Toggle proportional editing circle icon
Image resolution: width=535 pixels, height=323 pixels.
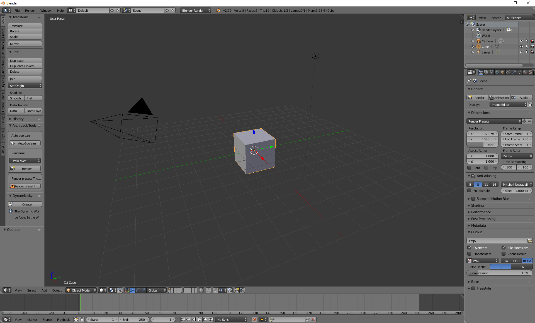tap(208, 290)
